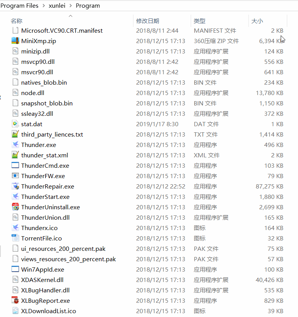Select the stat.dat file name
298x317 pixels.
tap(32, 124)
